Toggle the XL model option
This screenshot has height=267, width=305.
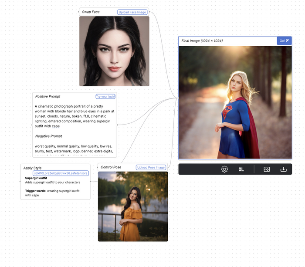click(241, 169)
